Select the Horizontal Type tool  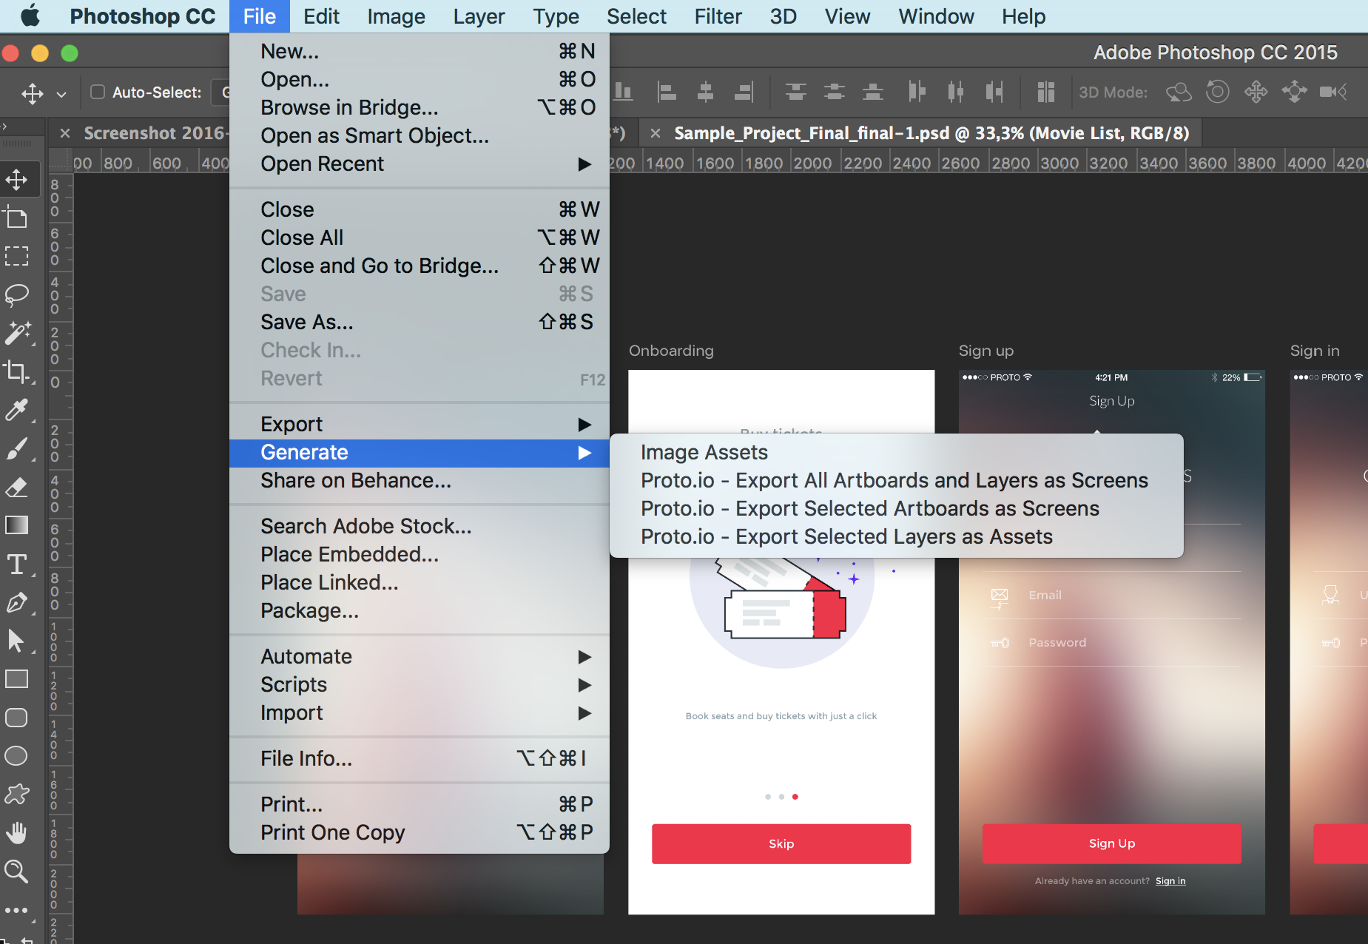tap(16, 564)
